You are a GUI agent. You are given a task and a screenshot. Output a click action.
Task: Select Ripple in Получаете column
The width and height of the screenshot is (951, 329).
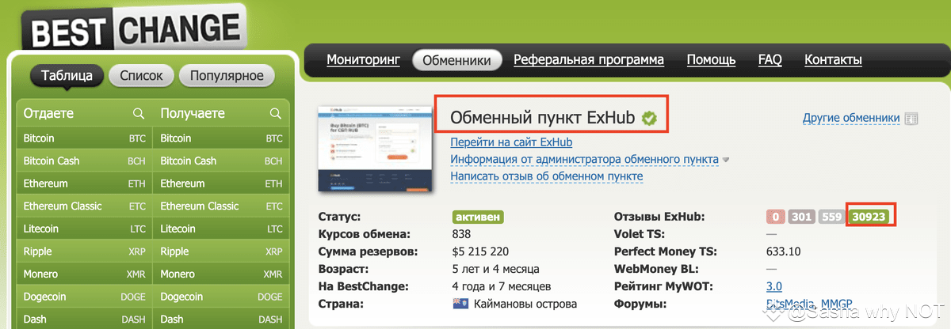(x=221, y=251)
